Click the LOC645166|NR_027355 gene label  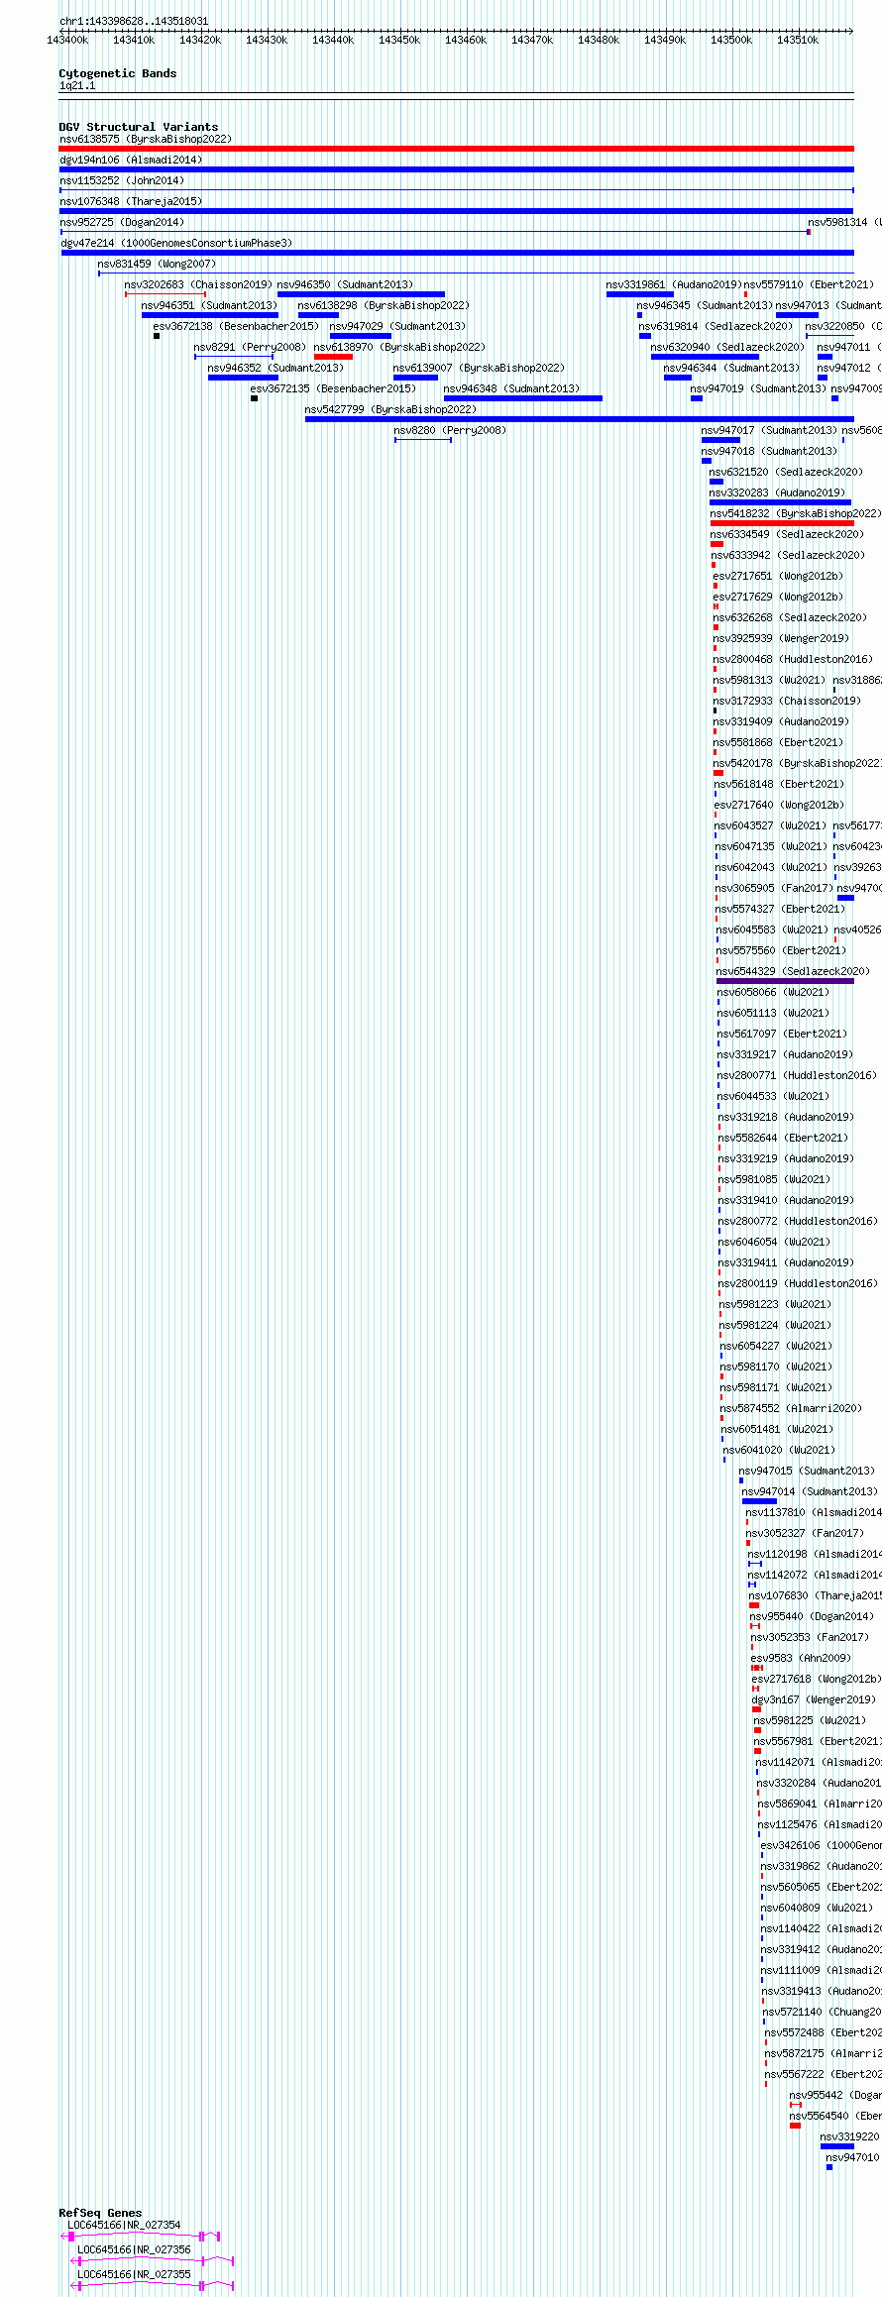coord(134,2274)
